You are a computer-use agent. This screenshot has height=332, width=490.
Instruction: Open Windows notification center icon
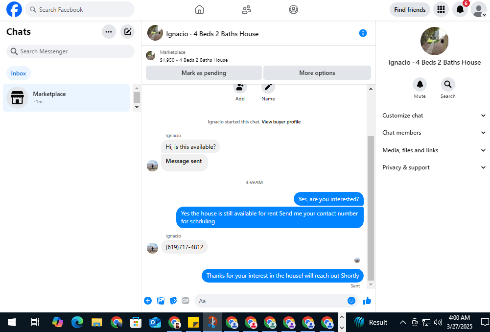[485, 322]
